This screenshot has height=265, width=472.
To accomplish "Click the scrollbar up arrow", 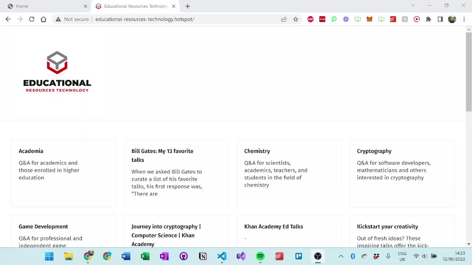I will (x=469, y=29).
